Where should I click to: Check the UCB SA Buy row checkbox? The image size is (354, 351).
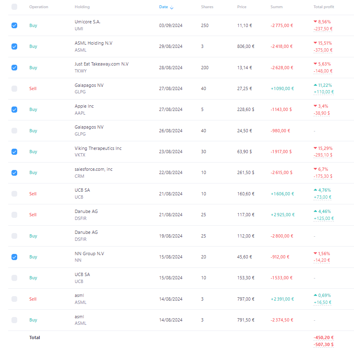tap(14, 278)
